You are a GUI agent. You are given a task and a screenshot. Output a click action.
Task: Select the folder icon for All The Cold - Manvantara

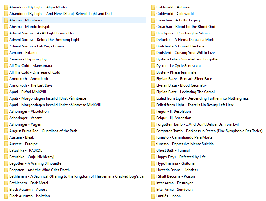6,66
